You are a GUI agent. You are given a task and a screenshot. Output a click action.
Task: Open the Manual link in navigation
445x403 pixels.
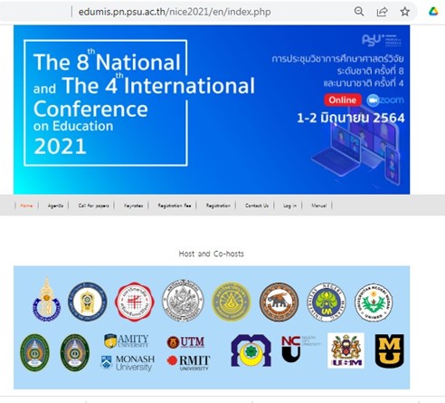319,206
